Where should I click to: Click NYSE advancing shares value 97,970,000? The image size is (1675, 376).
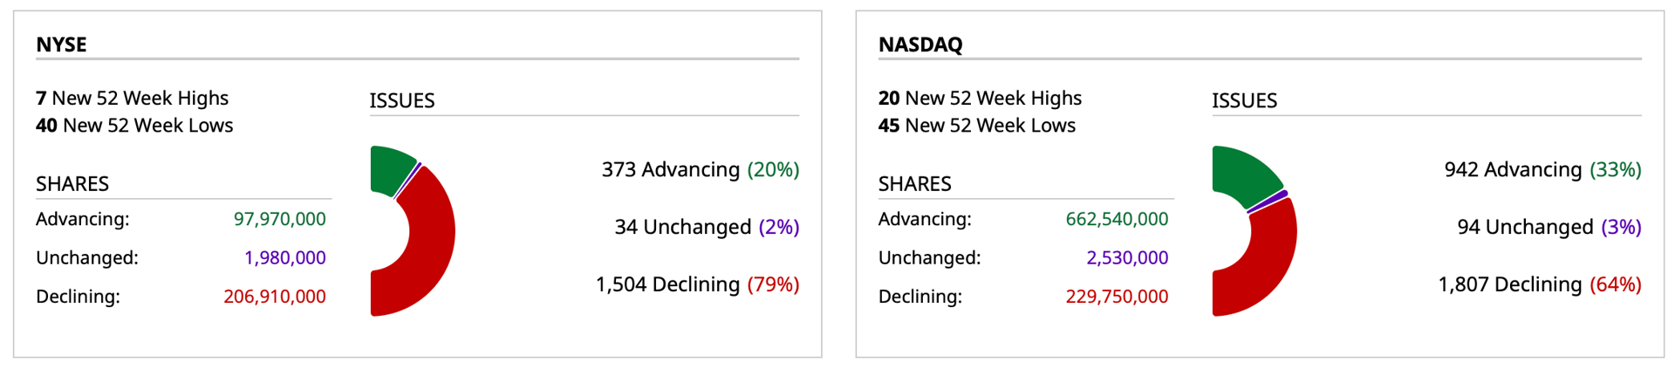pos(279,219)
